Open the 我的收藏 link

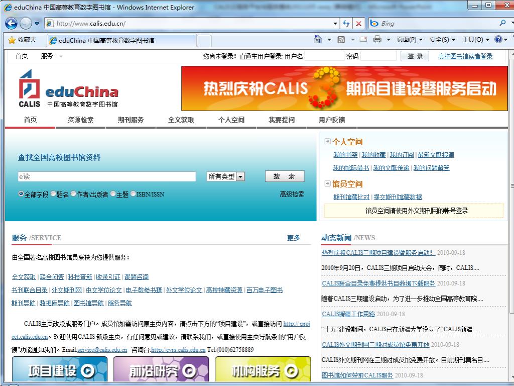pos(373,155)
